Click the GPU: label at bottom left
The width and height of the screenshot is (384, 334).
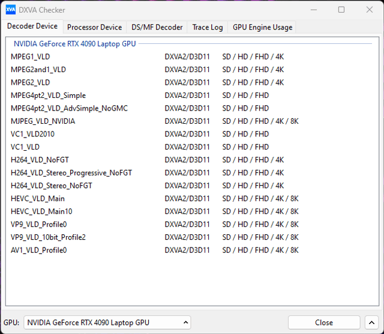[x=11, y=323]
